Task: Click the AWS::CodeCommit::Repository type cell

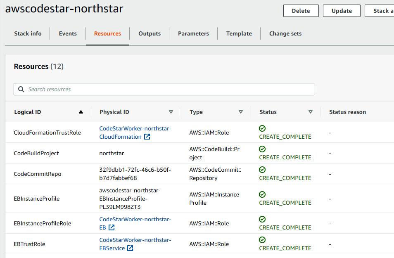Action: [215, 174]
